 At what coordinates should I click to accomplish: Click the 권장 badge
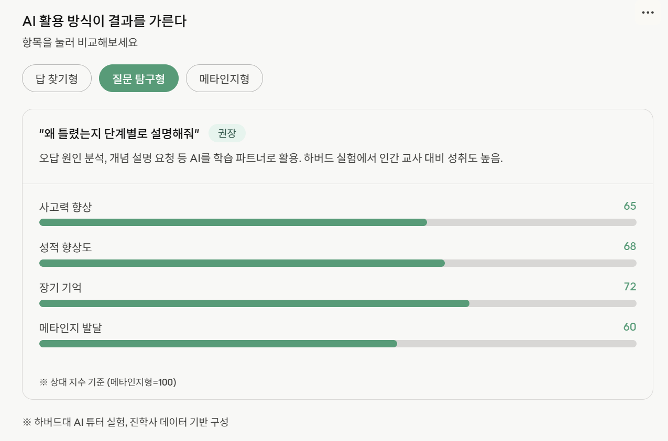point(227,133)
